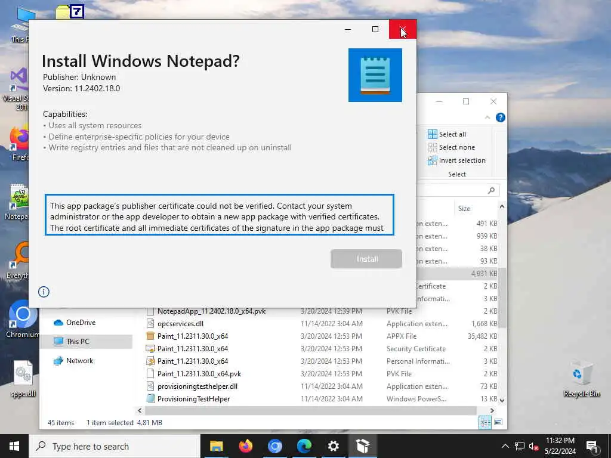Viewport: 611px width, 458px height.
Task: Open File Explorer from the taskbar
Action: [x=216, y=446]
